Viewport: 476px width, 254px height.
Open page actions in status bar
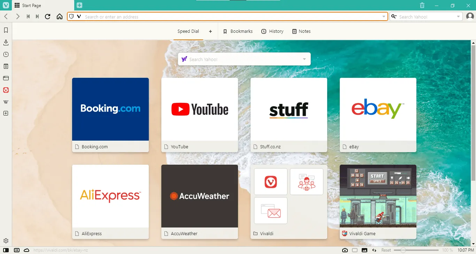tap(374, 250)
